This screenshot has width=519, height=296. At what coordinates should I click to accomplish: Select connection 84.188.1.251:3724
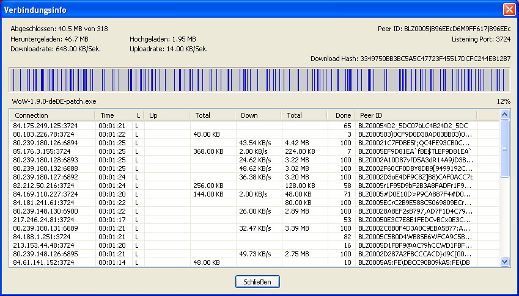[x=254, y=237]
